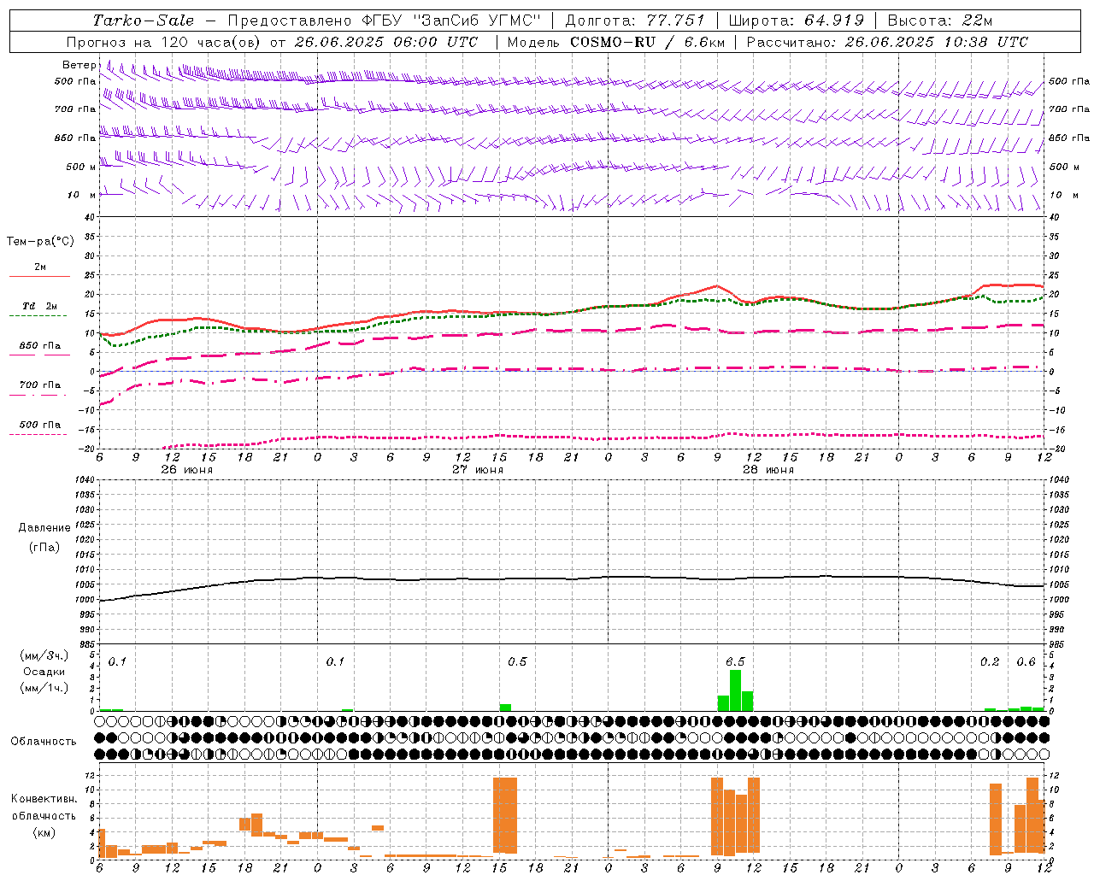Click the 985 value on left pressure axis

click(x=86, y=643)
